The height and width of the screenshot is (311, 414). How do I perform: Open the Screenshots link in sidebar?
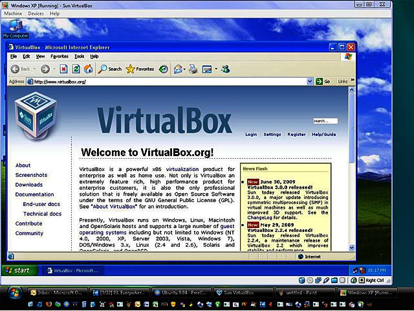(x=31, y=175)
